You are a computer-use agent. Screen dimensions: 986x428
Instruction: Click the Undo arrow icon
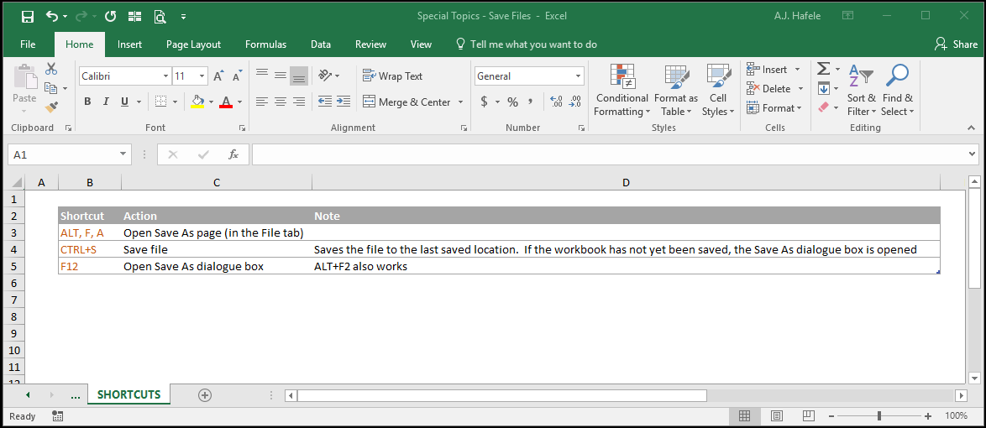(x=52, y=16)
